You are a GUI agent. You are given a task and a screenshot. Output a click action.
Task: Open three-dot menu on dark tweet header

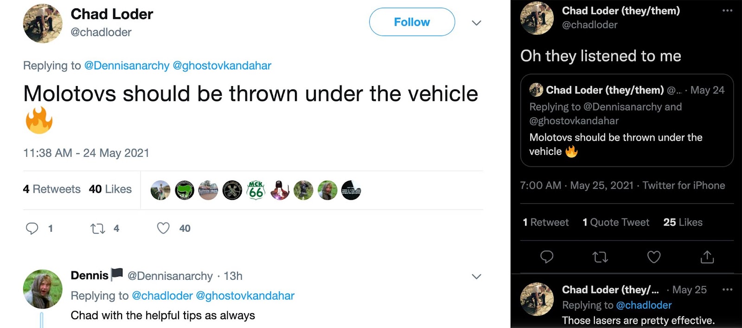(x=727, y=11)
